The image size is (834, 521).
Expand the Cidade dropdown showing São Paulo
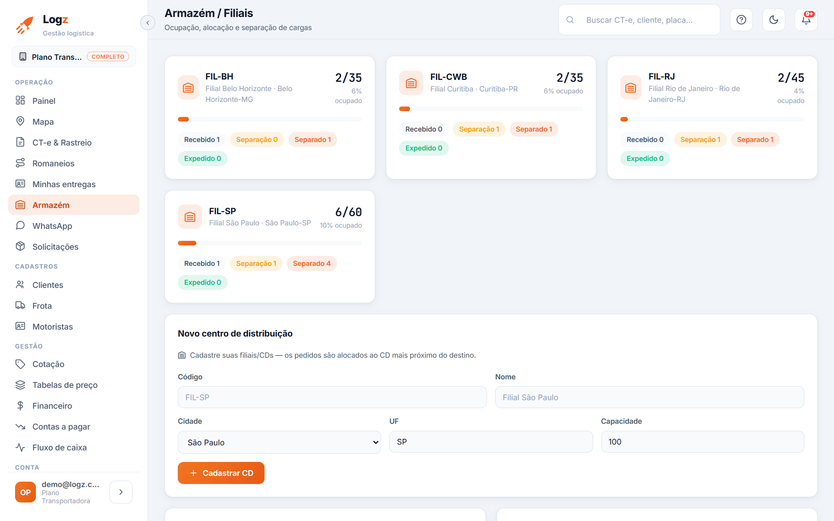pos(279,442)
